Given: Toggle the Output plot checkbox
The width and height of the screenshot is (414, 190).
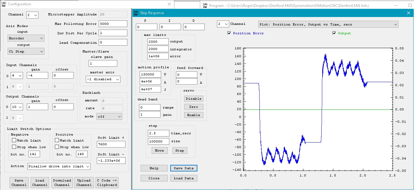Looking at the screenshot, I should pyautogui.click(x=334, y=33).
